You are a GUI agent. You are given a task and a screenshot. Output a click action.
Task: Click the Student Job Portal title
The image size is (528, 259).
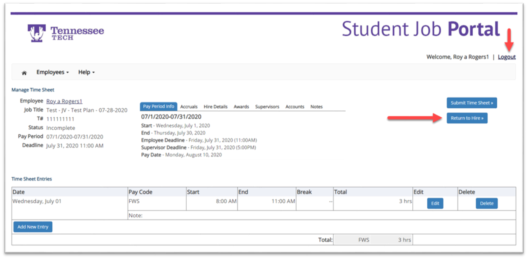tap(421, 29)
